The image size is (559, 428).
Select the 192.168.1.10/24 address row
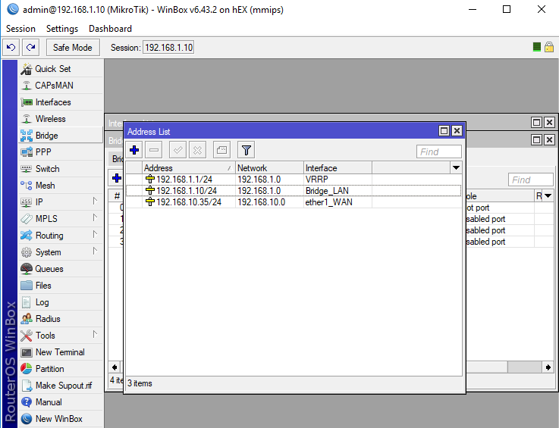294,191
